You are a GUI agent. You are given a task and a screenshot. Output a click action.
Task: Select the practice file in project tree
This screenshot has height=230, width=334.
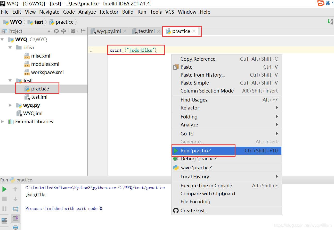[40, 89]
